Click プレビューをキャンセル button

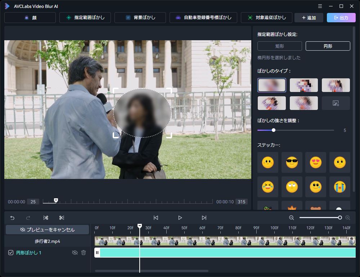(48, 230)
